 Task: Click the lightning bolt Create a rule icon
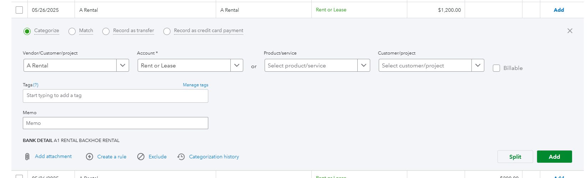(x=90, y=157)
